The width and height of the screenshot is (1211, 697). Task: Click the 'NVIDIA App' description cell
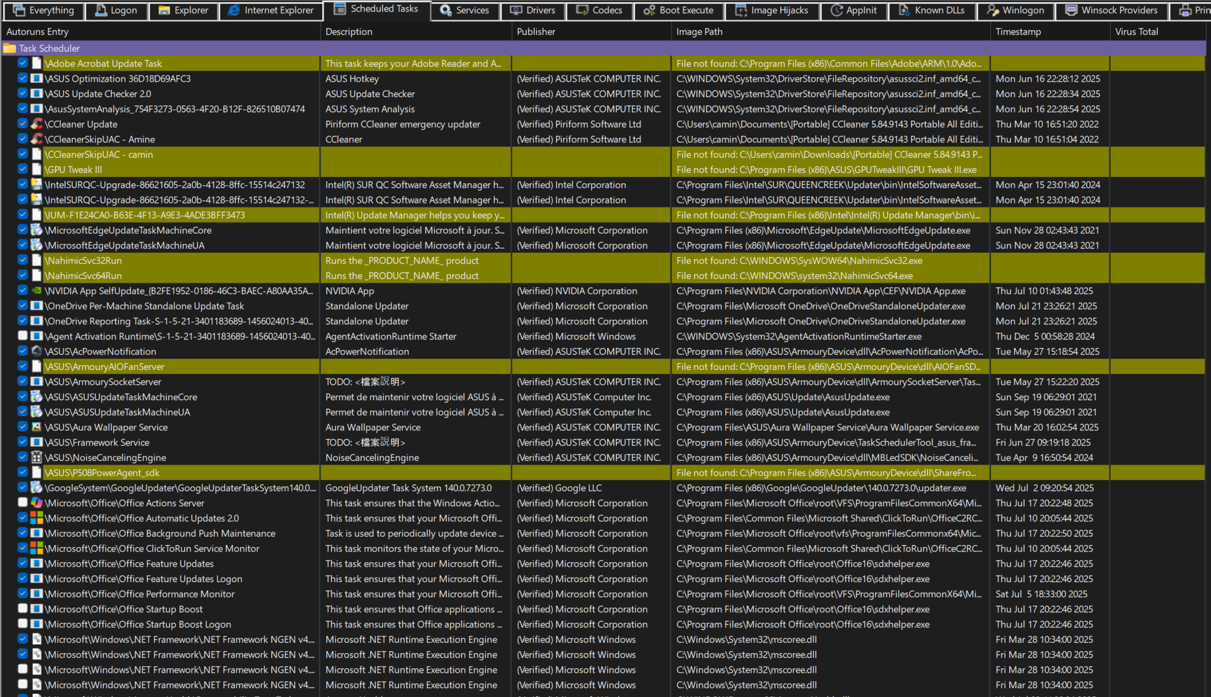pyautogui.click(x=416, y=290)
